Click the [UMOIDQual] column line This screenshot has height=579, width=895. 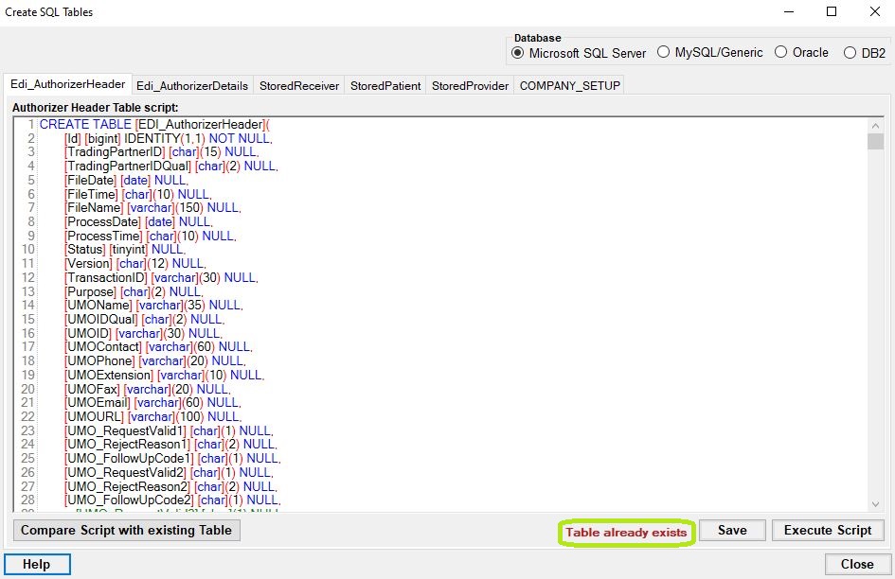click(144, 319)
